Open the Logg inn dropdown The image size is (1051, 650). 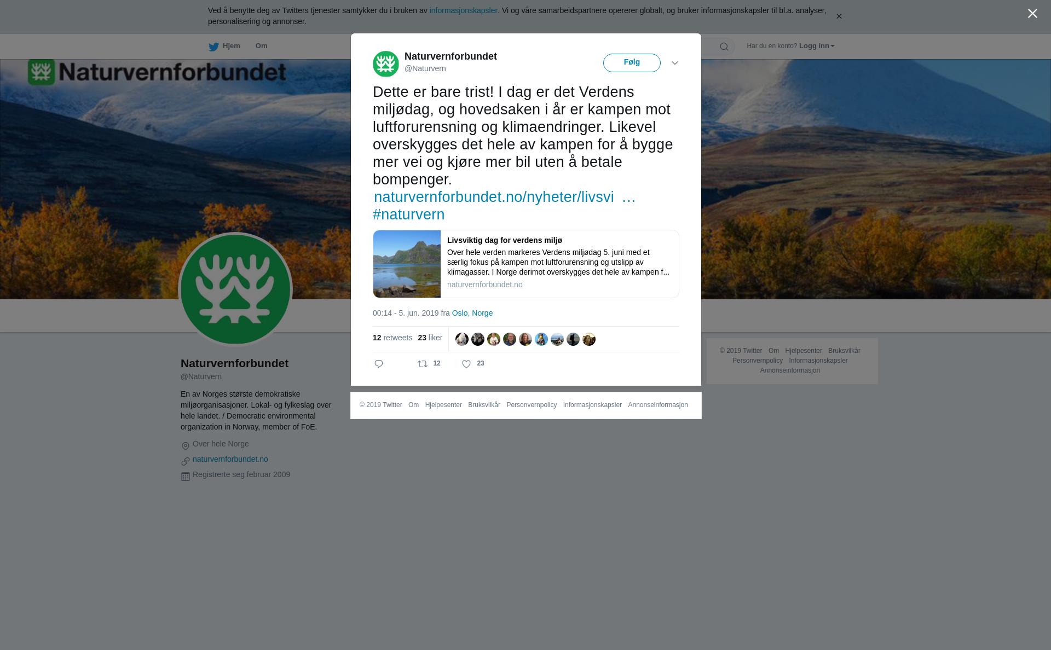click(x=816, y=46)
